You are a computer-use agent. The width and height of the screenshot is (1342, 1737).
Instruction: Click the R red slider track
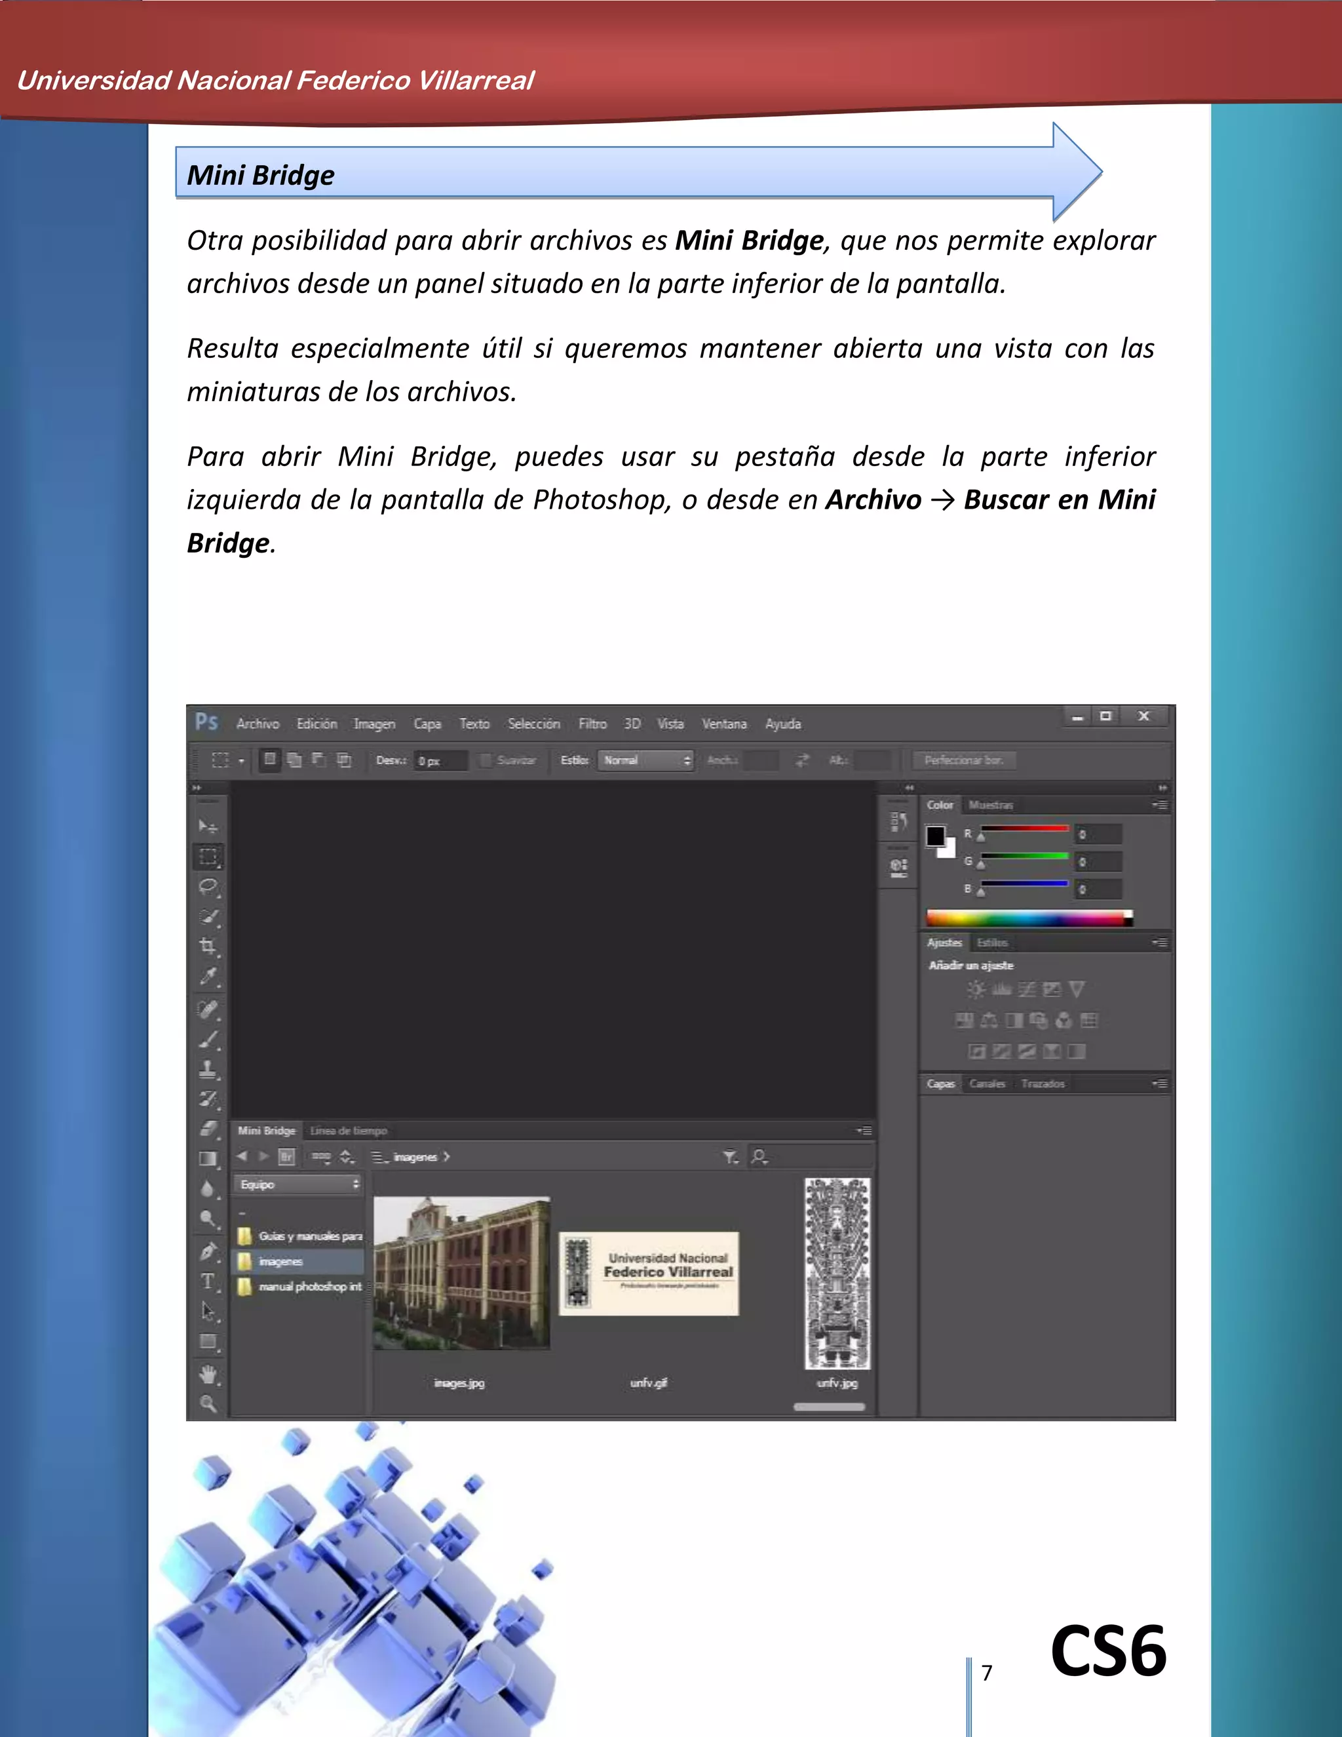tap(1024, 829)
